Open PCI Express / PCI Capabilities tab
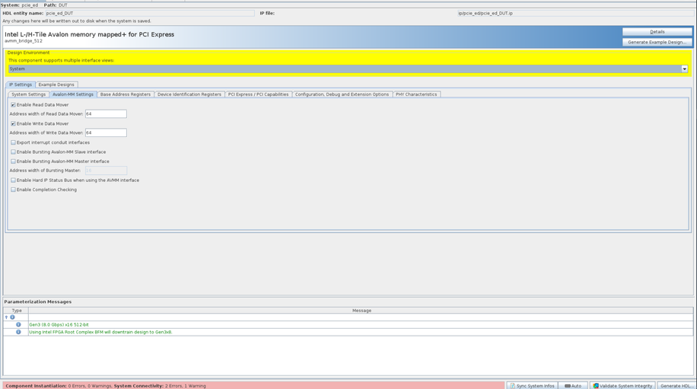 pos(258,94)
